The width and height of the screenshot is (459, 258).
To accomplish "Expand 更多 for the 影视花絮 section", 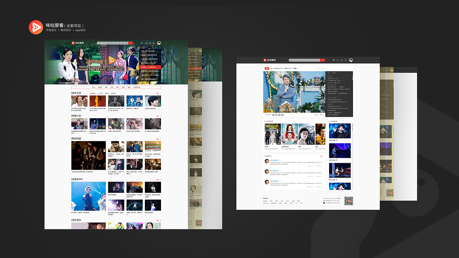I will (158, 139).
